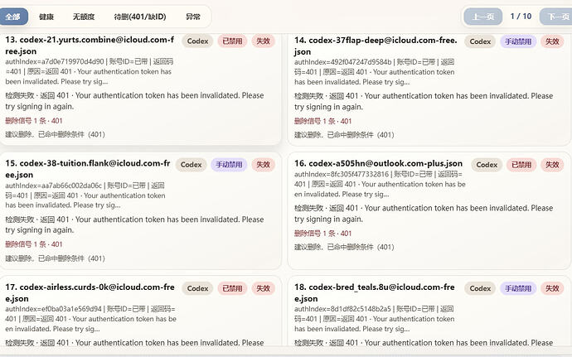The image size is (572, 357).
Task: Switch to the 健康 filter tab
Action: pyautogui.click(x=46, y=17)
